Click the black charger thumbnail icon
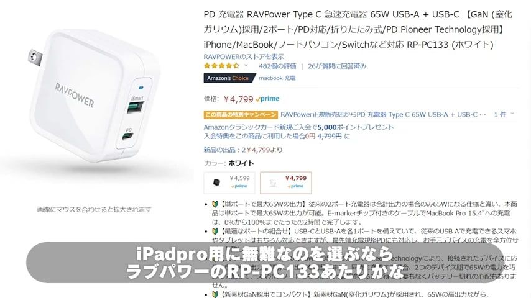531x298 pixels. tap(216, 183)
